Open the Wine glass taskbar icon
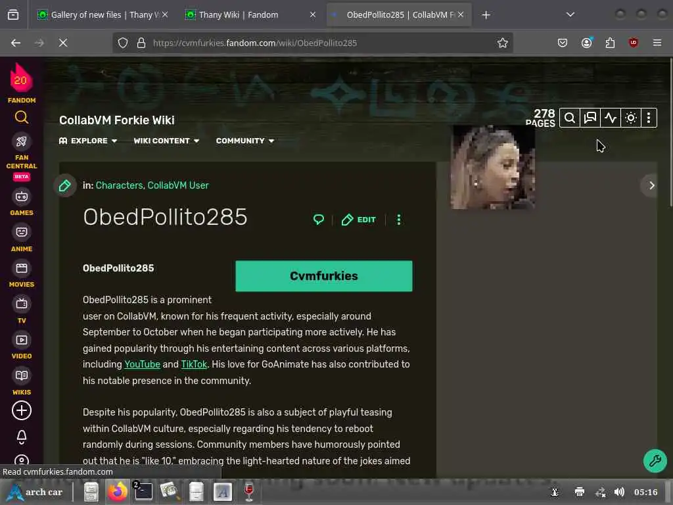This screenshot has height=505, width=673. pyautogui.click(x=249, y=492)
